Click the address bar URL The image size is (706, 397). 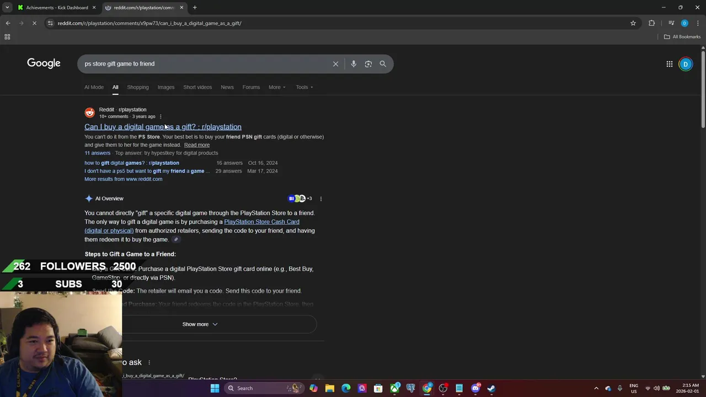[x=149, y=23]
